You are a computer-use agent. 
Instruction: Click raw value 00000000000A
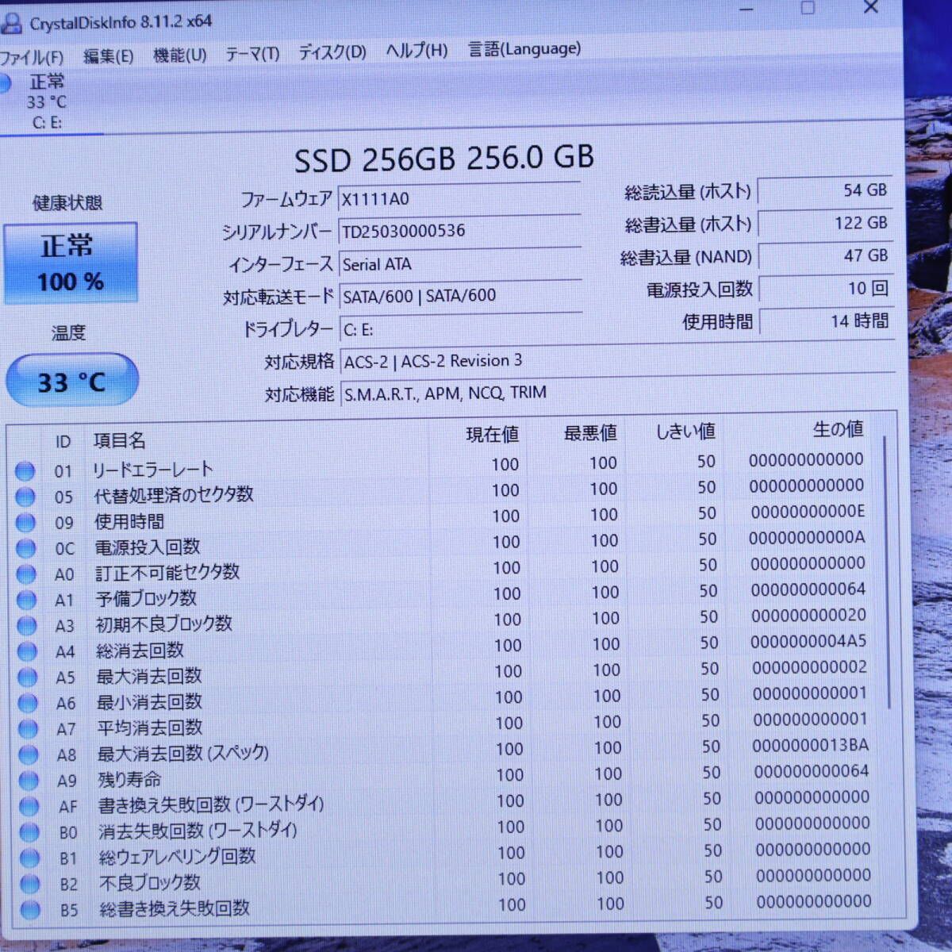807,537
